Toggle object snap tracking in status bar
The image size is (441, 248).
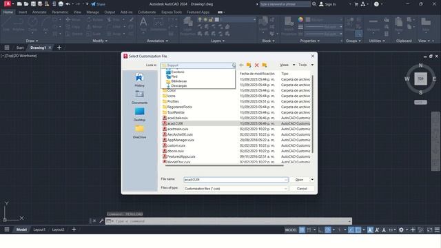coord(351,229)
